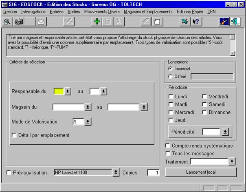Click the magnifier search icon in toolbar
Image resolution: width=246 pixels, height=192 pixels.
pyautogui.click(x=7, y=22)
